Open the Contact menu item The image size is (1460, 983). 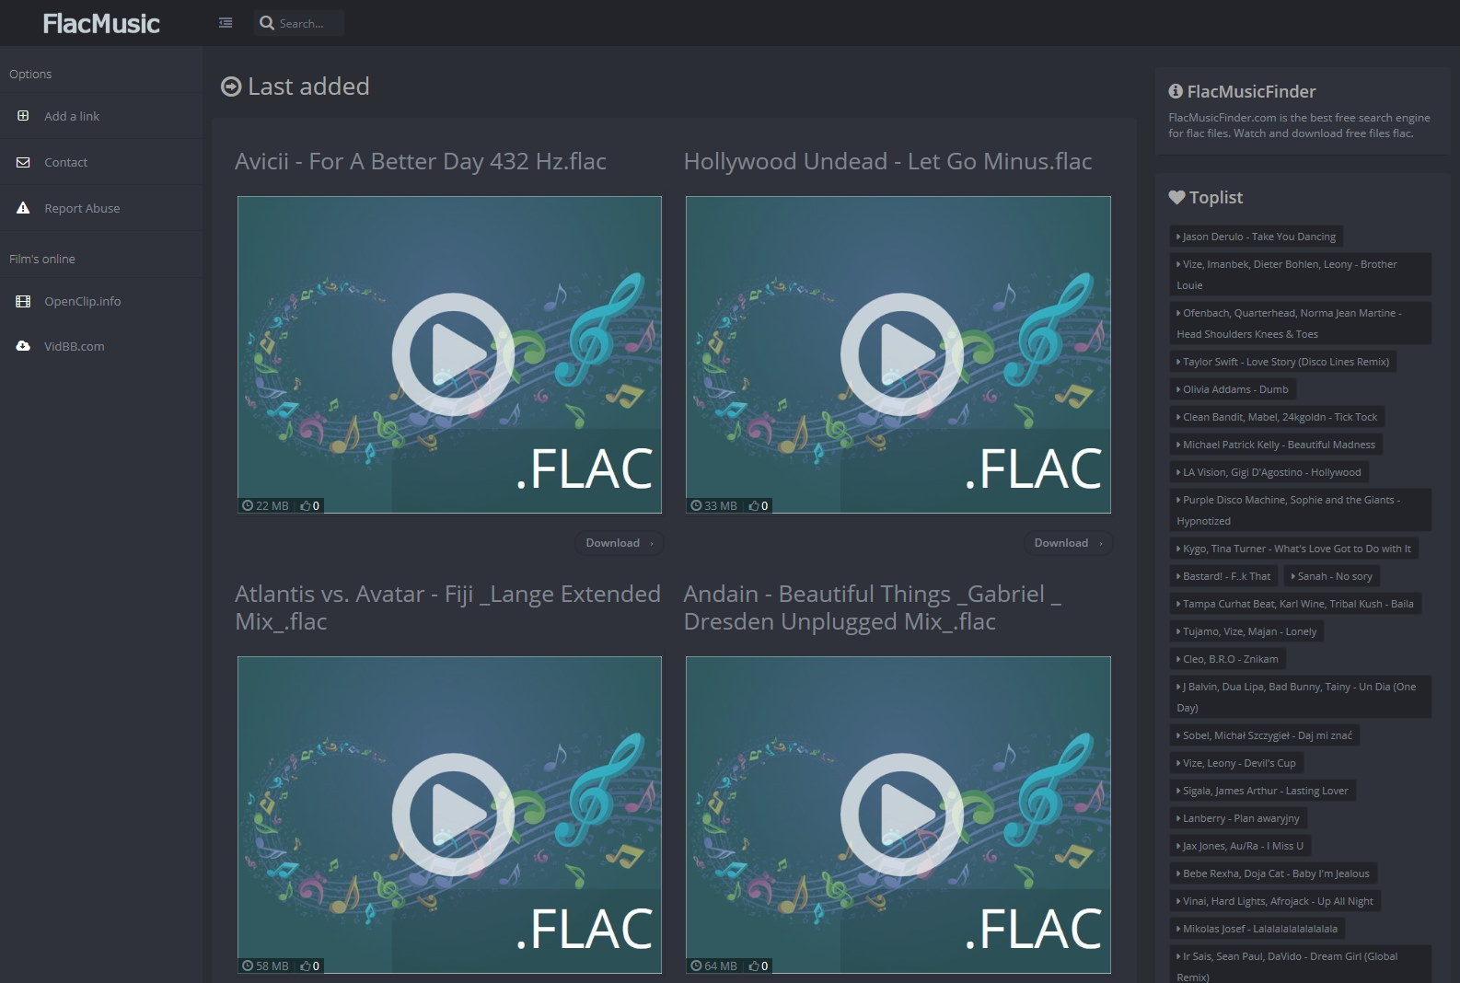click(101, 162)
